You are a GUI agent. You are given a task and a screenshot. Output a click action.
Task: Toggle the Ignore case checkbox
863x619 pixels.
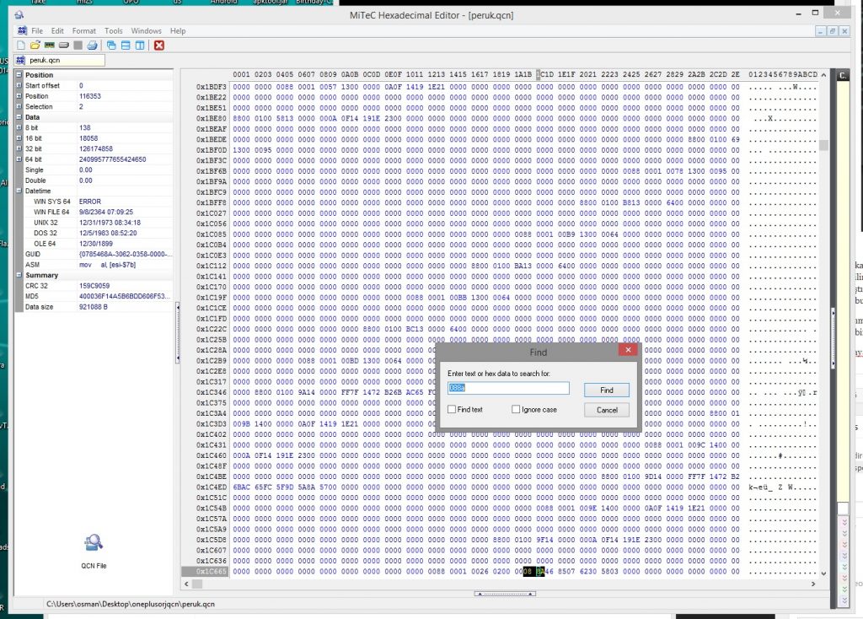[516, 410]
